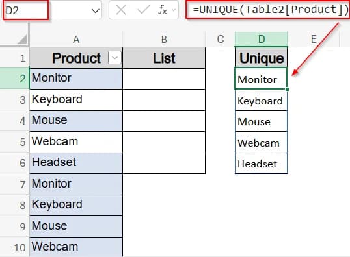
Task: Click empty List cell B5
Action: tap(164, 142)
